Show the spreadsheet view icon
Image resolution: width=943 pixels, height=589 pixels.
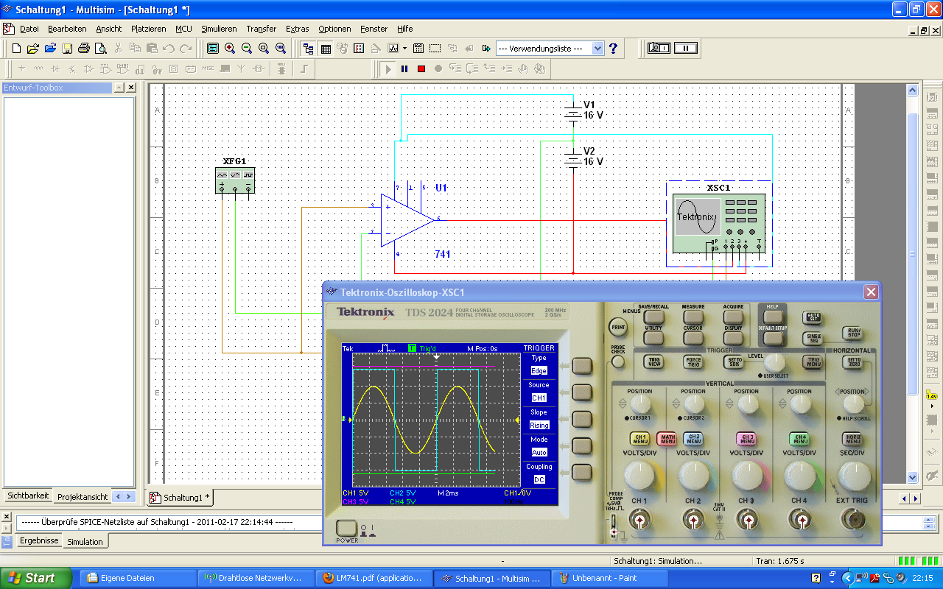(326, 49)
